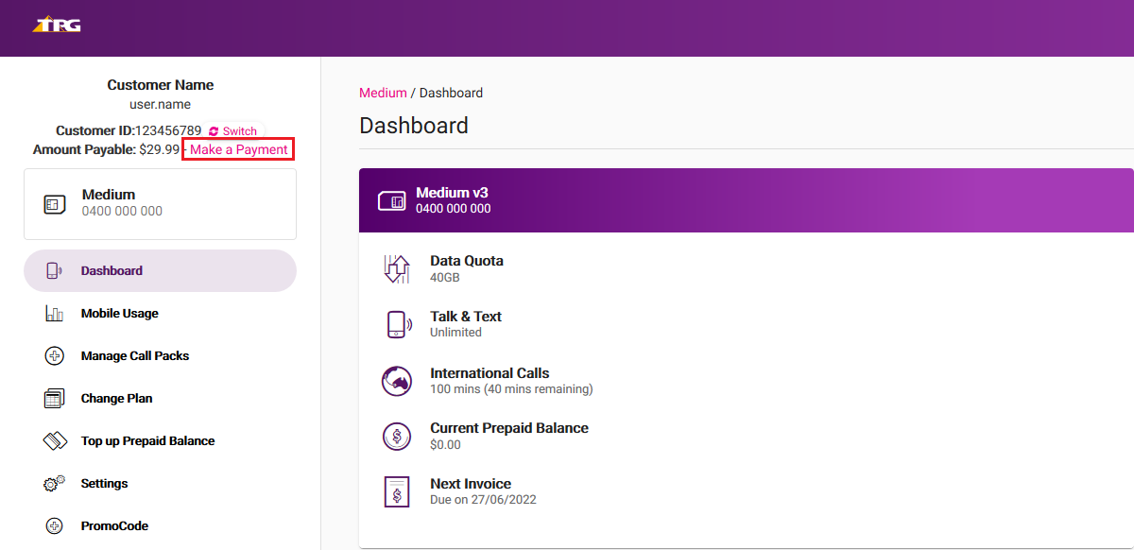Click the Change Plan document icon
Viewport: 1134px width, 550px height.
[x=54, y=398]
